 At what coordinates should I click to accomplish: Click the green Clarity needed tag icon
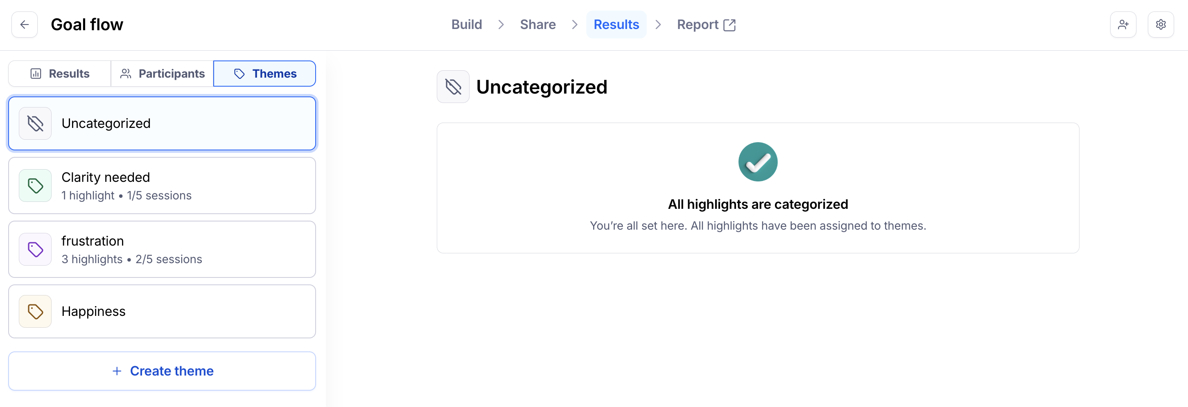35,186
